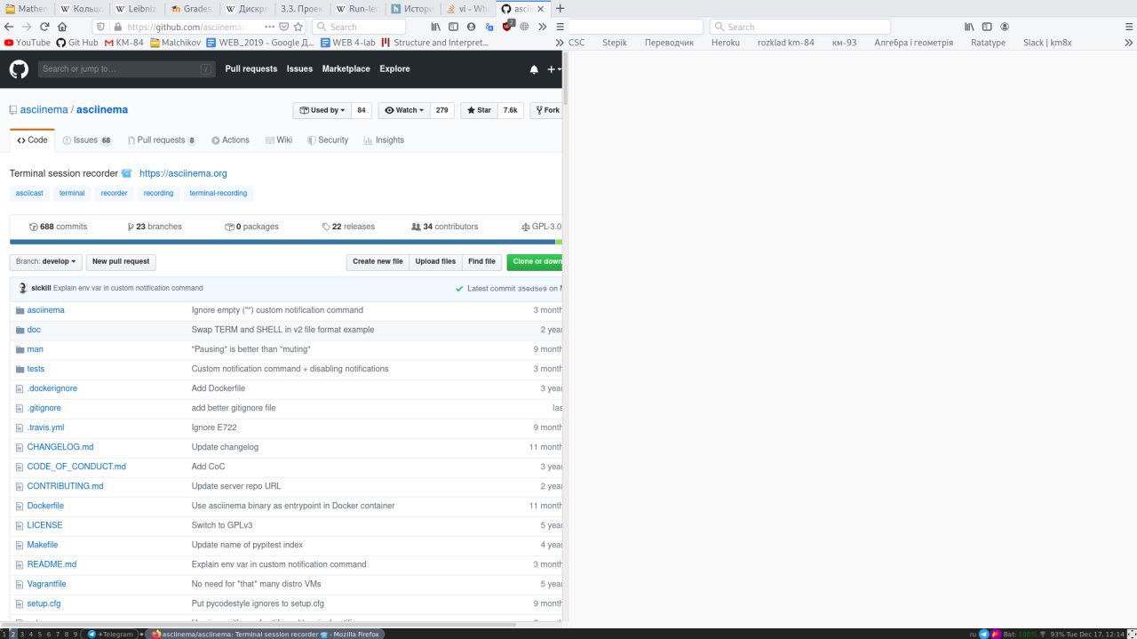Click the Heroku bookmark in right window
The height and width of the screenshot is (639, 1137).
pos(725,42)
